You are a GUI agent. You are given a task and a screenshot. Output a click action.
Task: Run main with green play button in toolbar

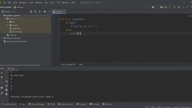[175, 7]
